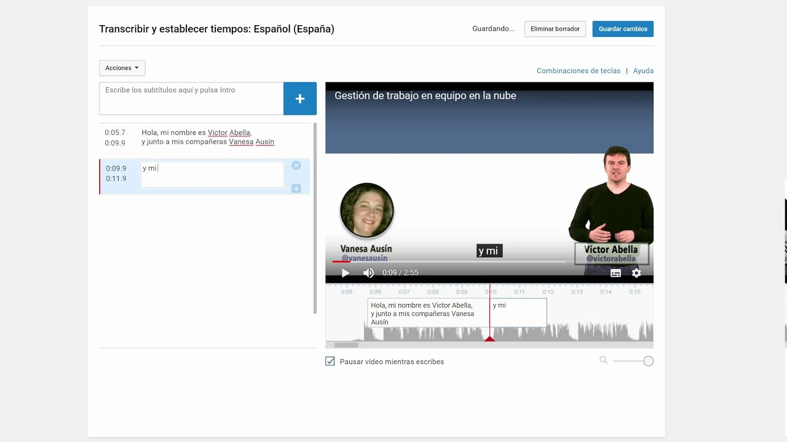The height and width of the screenshot is (442, 787).
Task: Focus the new subtitle input field
Action: 191,98
